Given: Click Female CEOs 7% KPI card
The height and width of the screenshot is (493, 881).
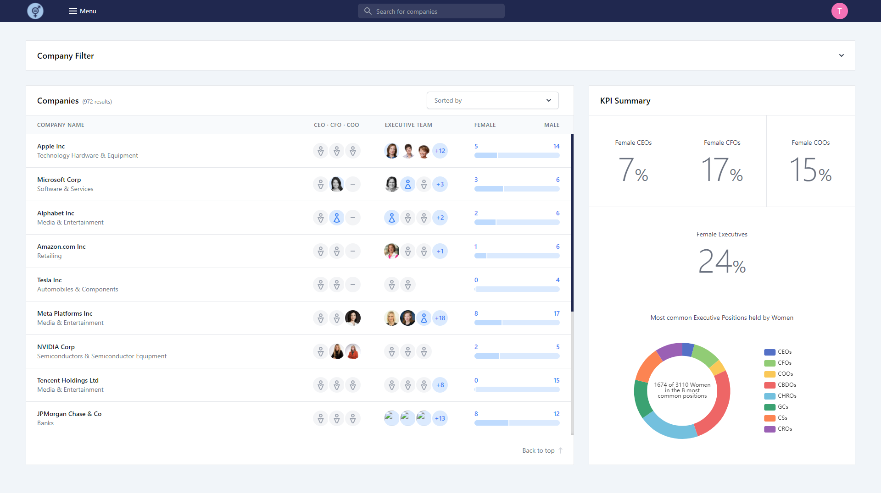Looking at the screenshot, I should point(633,161).
